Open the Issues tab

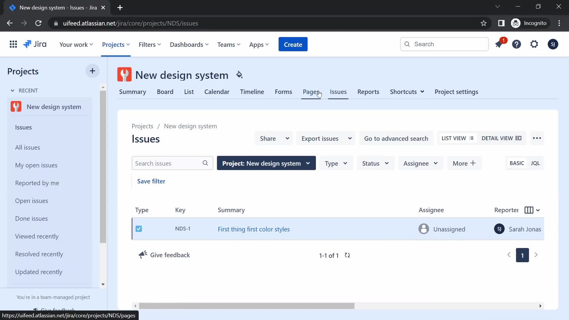point(338,92)
